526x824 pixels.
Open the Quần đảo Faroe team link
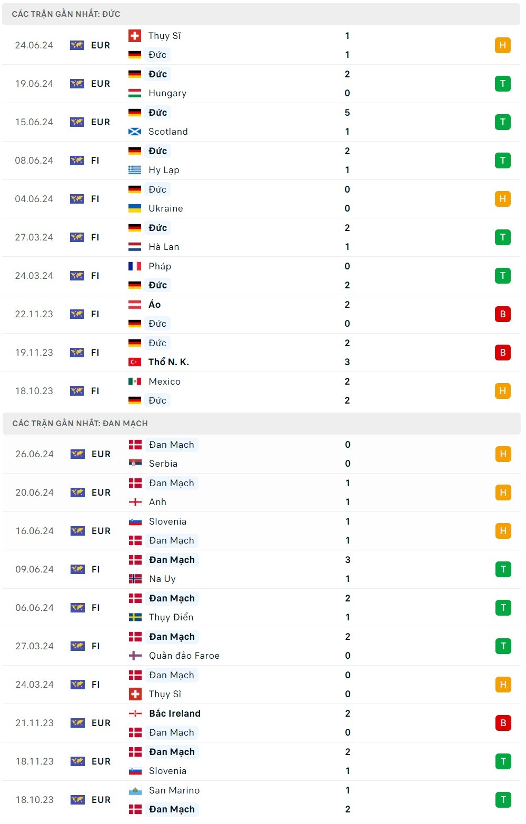pos(184,656)
